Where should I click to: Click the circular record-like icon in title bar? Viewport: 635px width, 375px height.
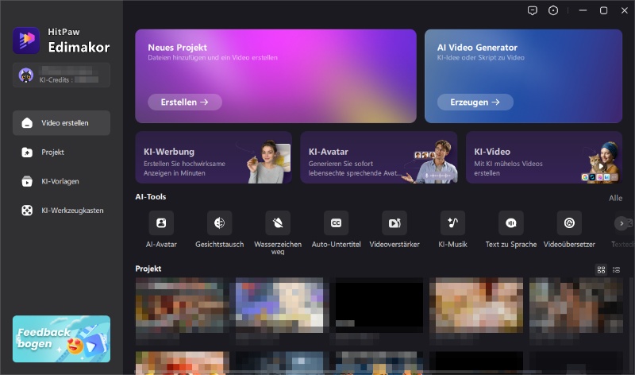(x=553, y=10)
